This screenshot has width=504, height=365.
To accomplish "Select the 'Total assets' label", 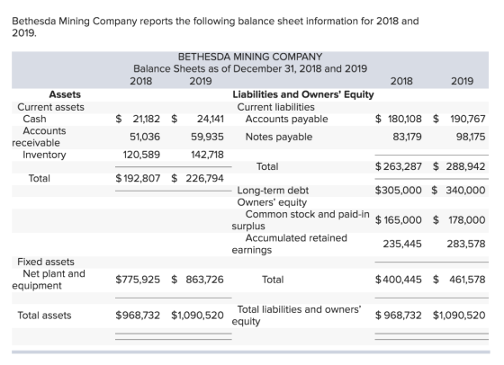I will tap(44, 316).
